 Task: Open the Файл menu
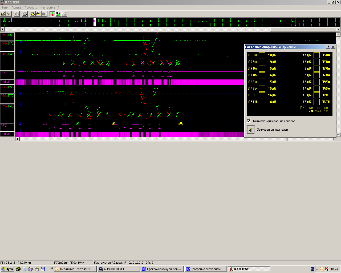(x=5, y=7)
